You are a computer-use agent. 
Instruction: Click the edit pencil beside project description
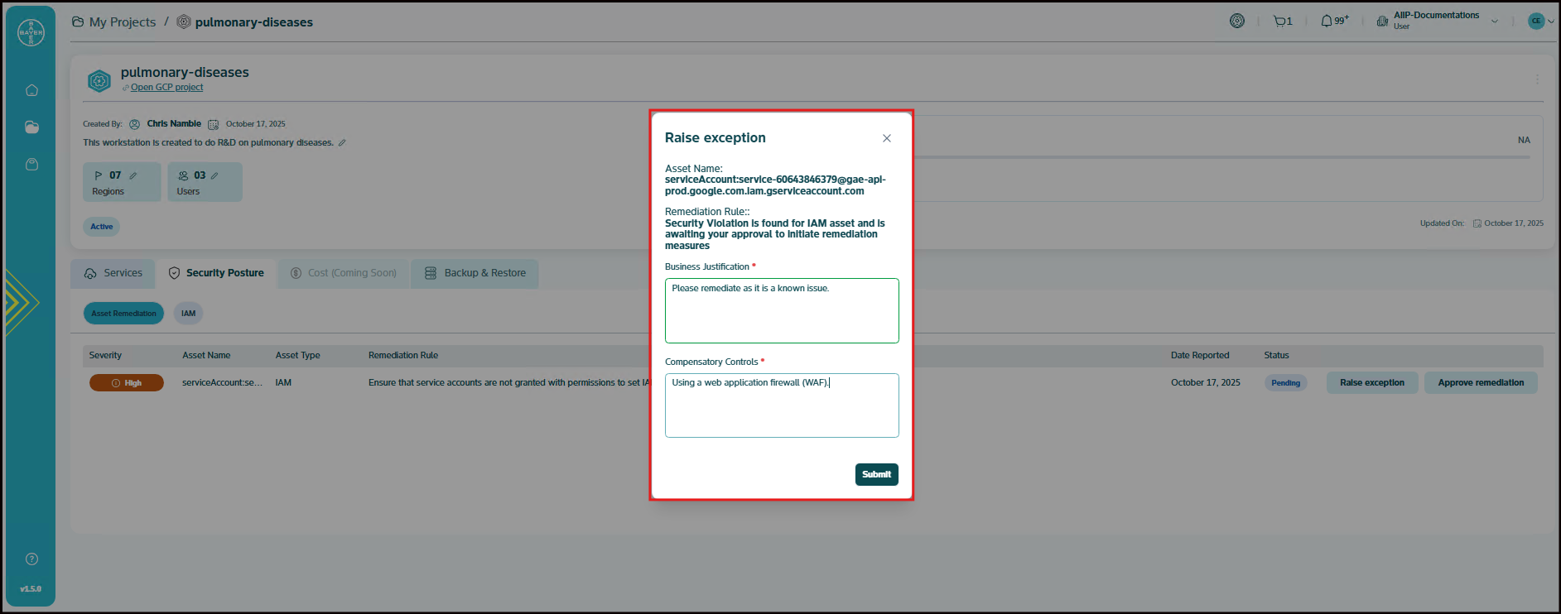pos(342,143)
